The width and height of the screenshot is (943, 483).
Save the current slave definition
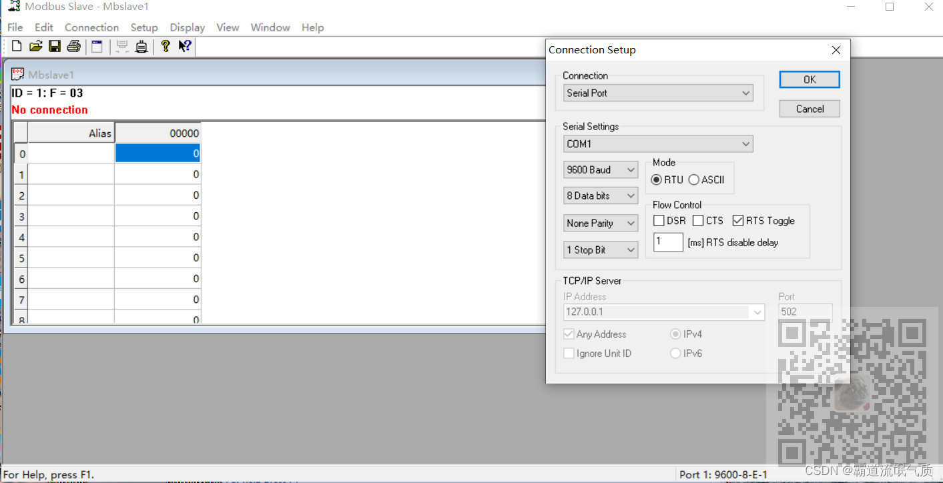coord(55,45)
